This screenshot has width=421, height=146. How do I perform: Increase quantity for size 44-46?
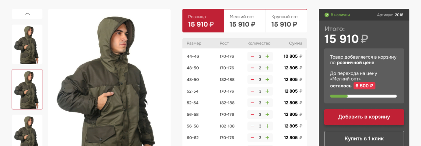[x=267, y=56]
